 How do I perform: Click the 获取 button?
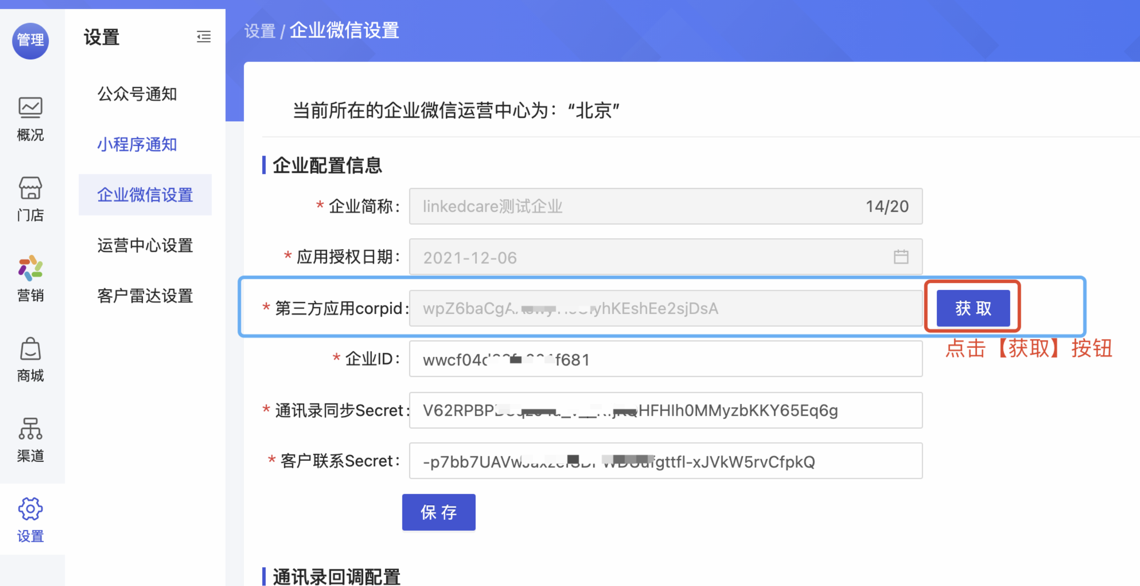click(973, 308)
